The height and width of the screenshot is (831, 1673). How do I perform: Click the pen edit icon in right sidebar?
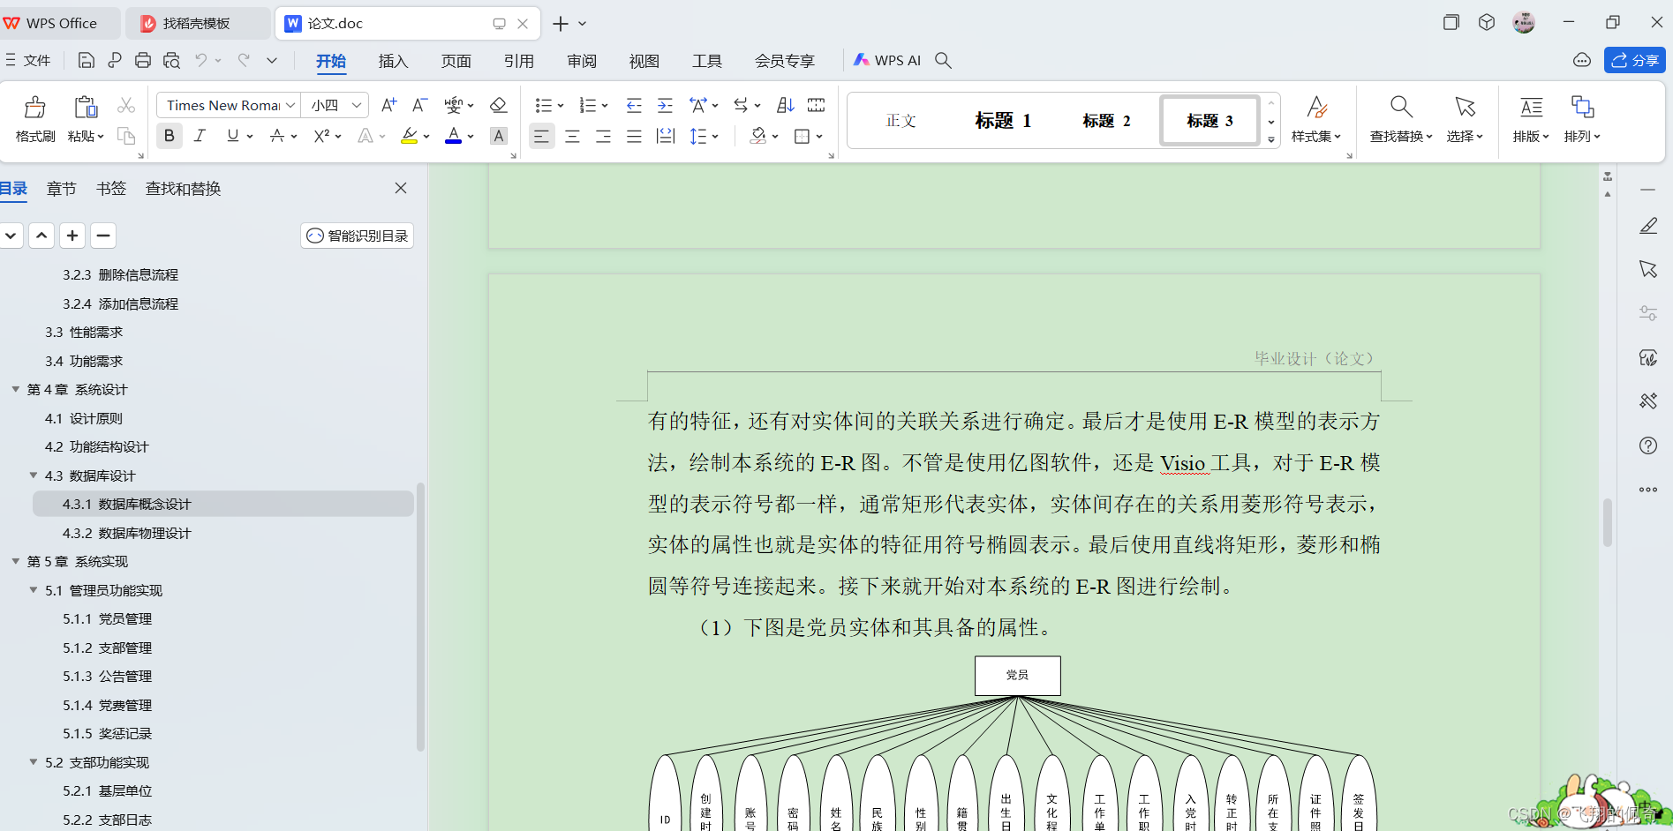(1648, 226)
